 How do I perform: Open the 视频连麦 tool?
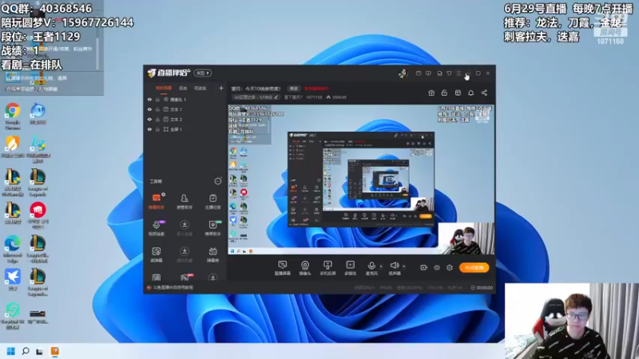pyautogui.click(x=157, y=228)
